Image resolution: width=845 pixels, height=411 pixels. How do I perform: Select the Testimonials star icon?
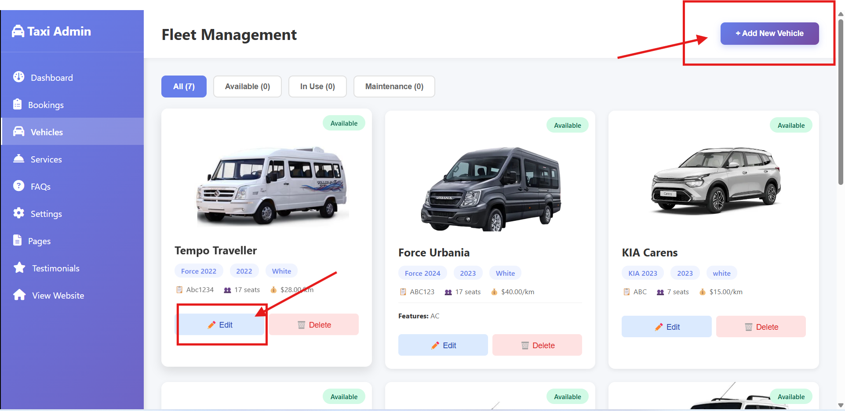(x=19, y=267)
